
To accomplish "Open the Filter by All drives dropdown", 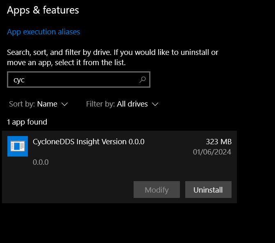I will (x=122, y=104).
